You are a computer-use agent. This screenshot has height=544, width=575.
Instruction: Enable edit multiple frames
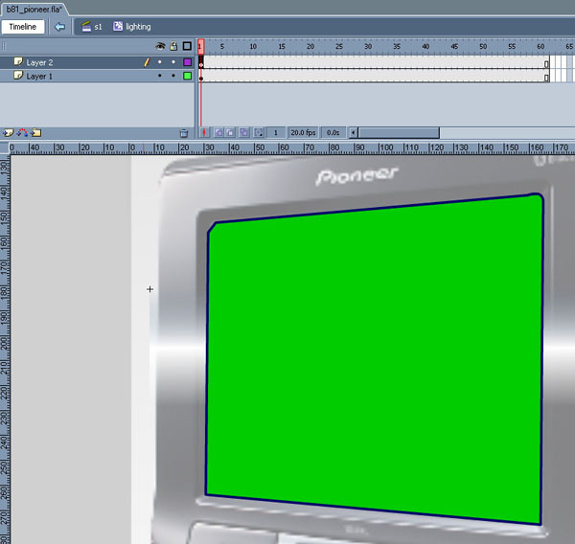click(243, 133)
